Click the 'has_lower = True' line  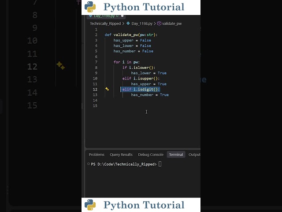pos(149,73)
